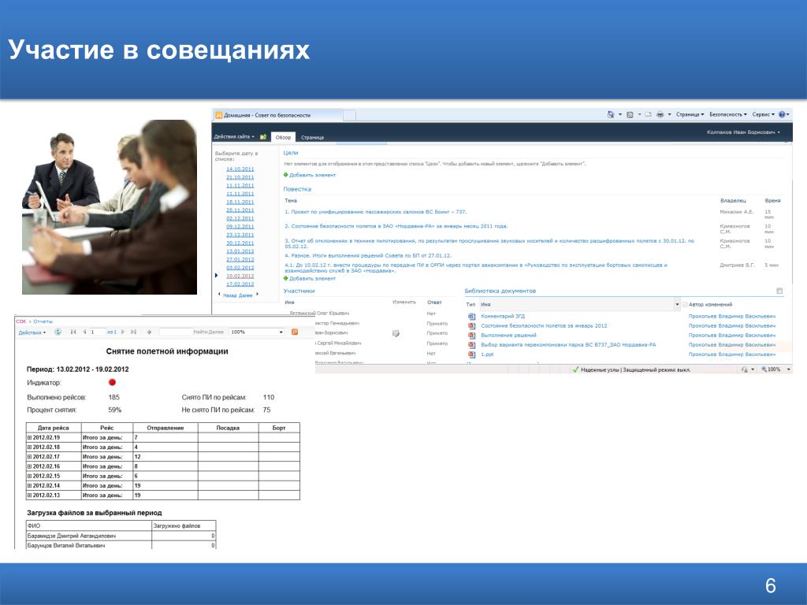The width and height of the screenshot is (807, 605).
Task: Open the 17.02.2012 meeting date link
Action: tap(240, 284)
